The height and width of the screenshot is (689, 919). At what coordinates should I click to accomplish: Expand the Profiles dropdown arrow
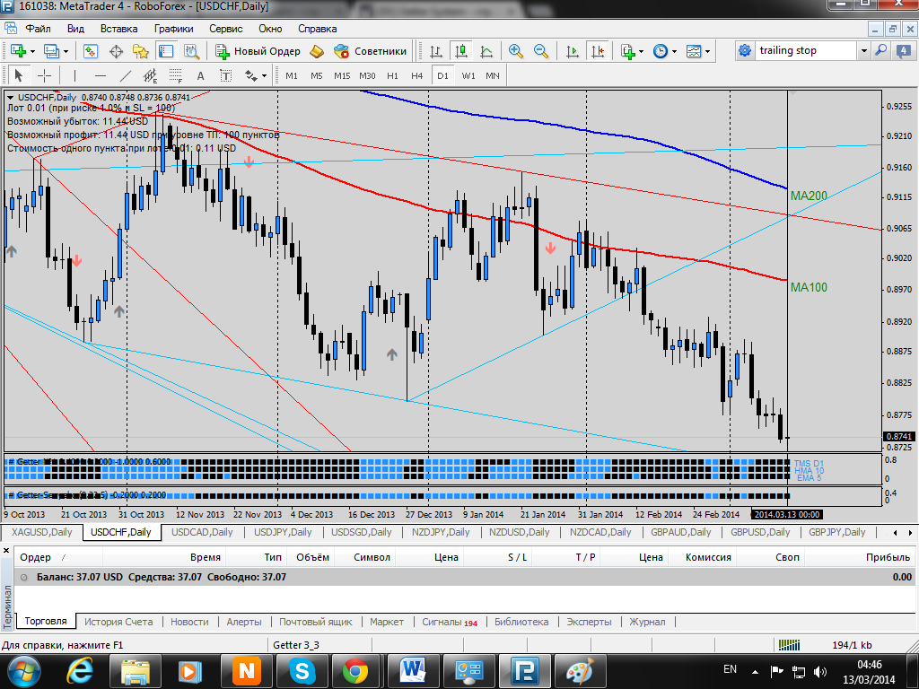(66, 51)
